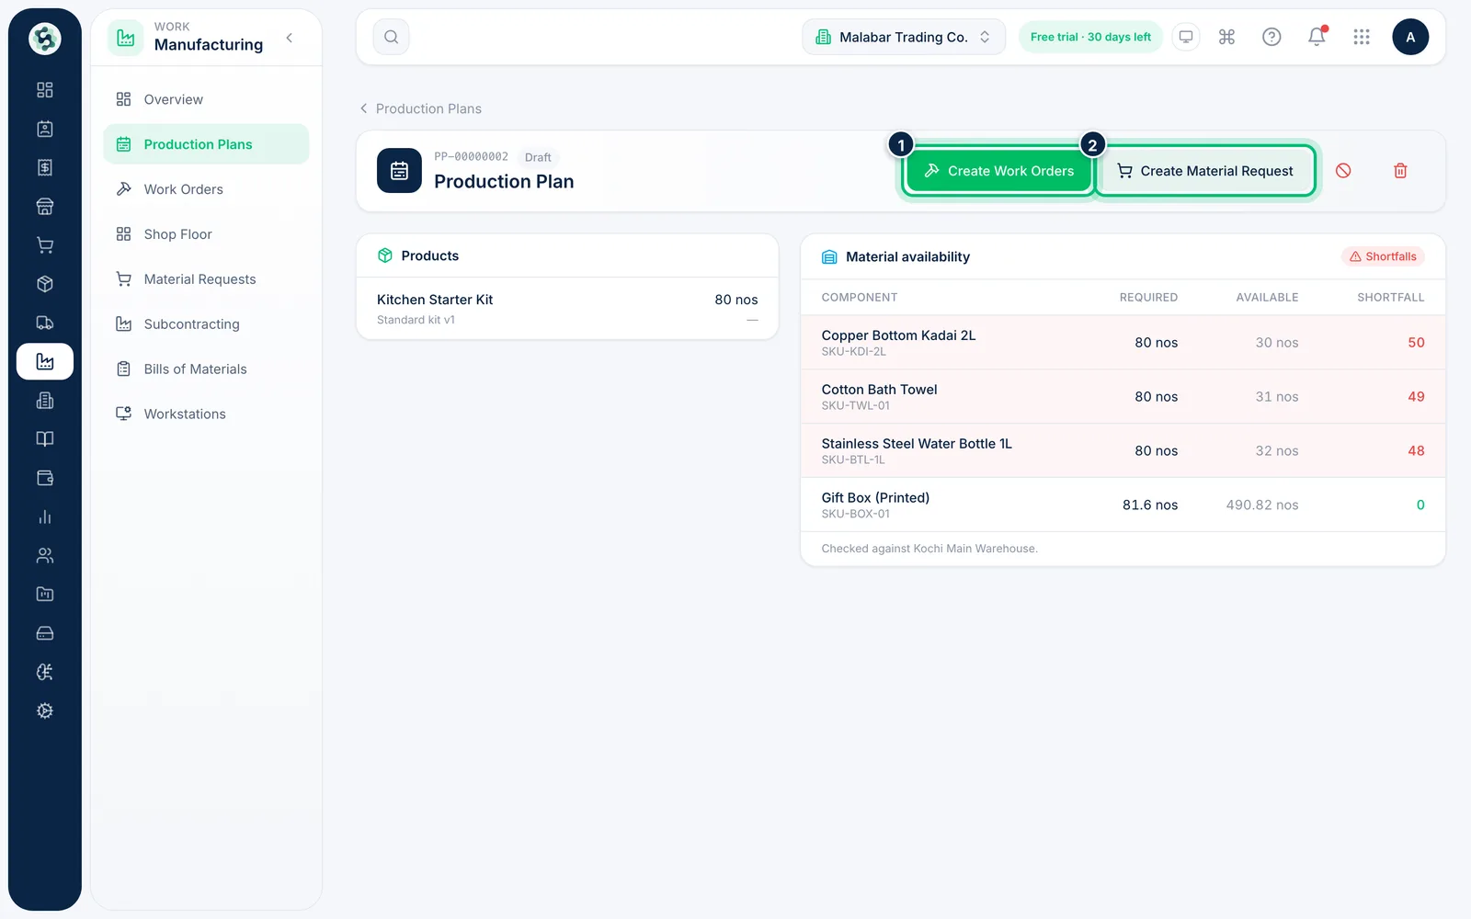Screen dimensions: 1471x919
Task: Open the open-book icon in the left rail
Action: tap(44, 439)
